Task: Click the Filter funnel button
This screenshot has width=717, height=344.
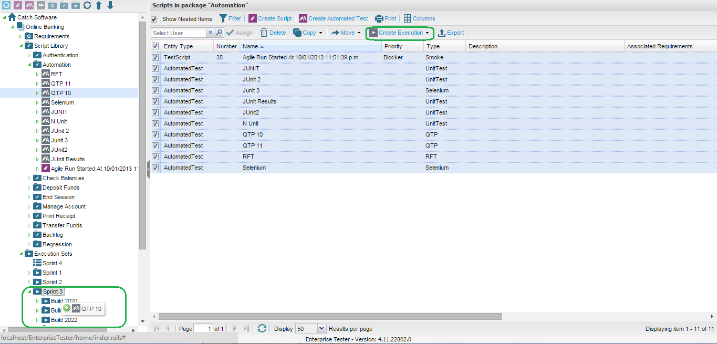Action: coord(230,18)
